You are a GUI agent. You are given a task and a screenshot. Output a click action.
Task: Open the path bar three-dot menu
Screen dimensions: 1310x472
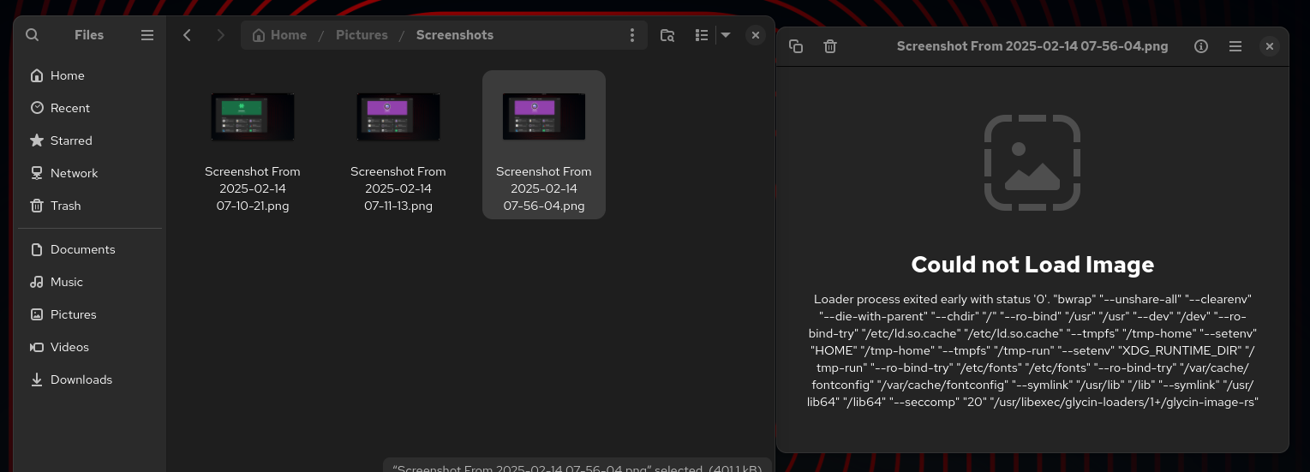pos(632,35)
